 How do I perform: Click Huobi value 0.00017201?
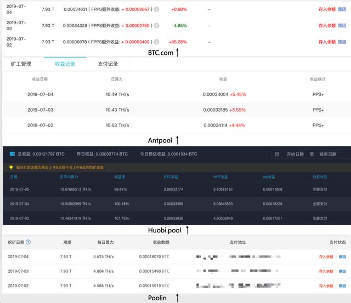point(273,218)
